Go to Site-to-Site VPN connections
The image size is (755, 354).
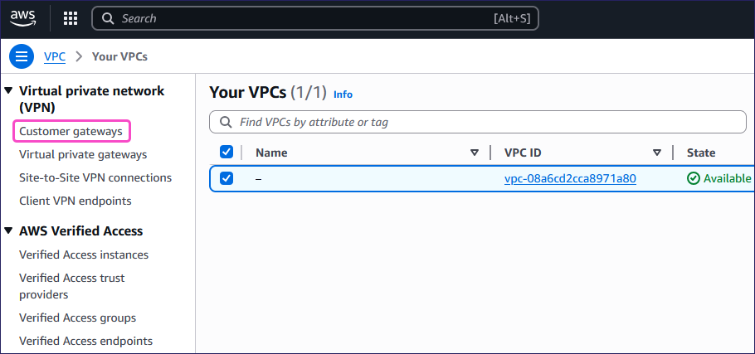coord(95,177)
